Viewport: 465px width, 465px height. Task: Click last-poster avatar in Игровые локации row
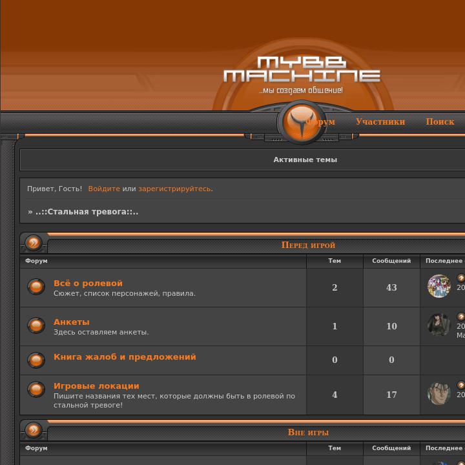[x=439, y=393]
